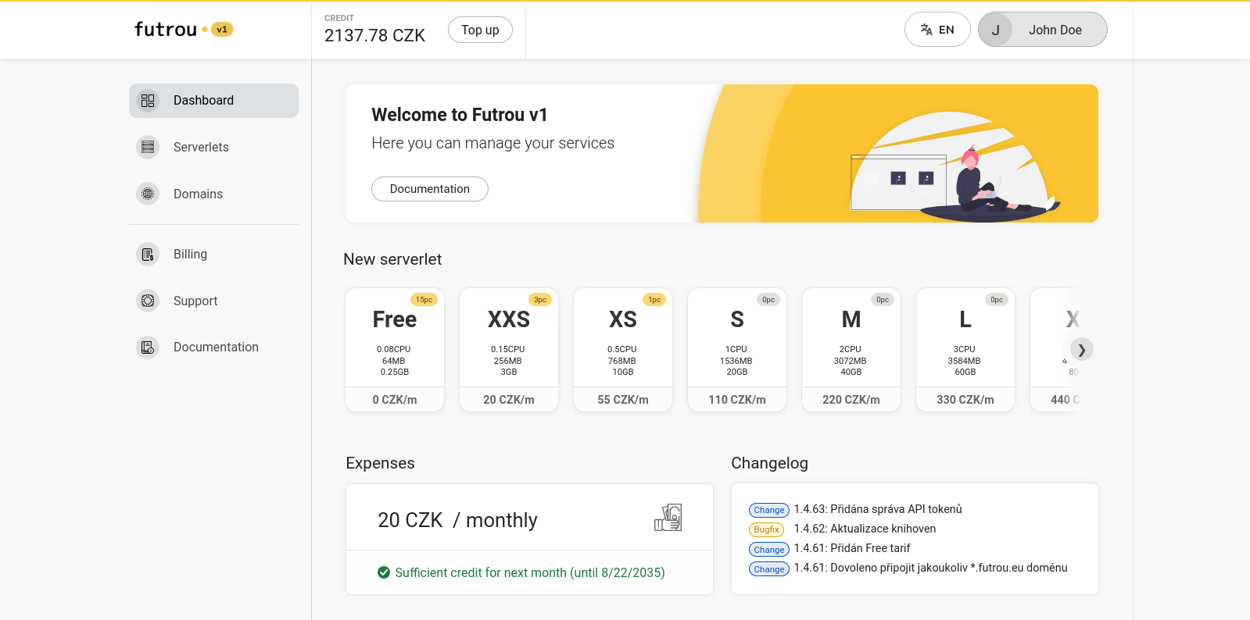Open Dashboard menu item
The image size is (1250, 620).
coord(213,101)
